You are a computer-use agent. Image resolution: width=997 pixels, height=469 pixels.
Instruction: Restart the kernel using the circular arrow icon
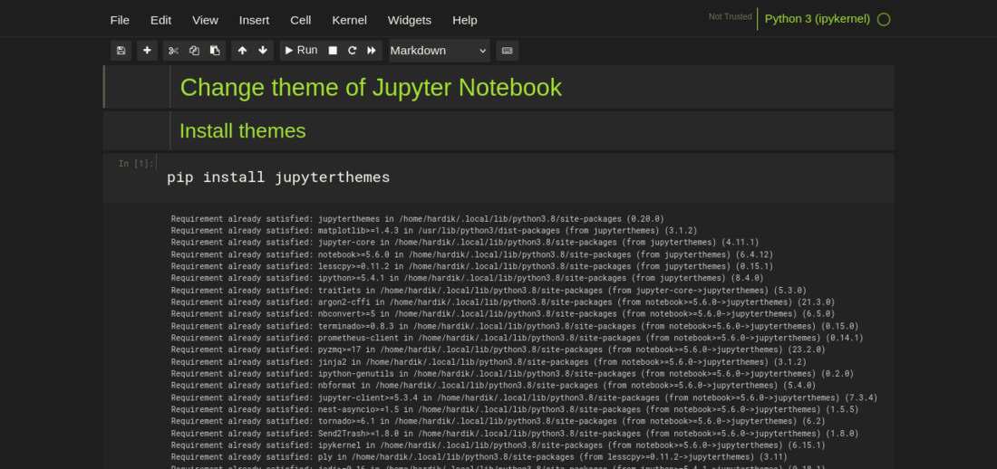353,50
